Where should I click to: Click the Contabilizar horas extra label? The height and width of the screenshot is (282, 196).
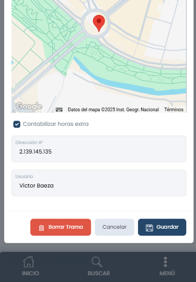pyautogui.click(x=56, y=124)
